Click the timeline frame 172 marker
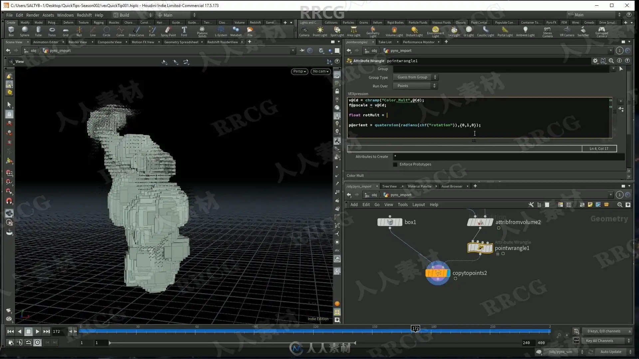639x359 pixels. [x=415, y=328]
